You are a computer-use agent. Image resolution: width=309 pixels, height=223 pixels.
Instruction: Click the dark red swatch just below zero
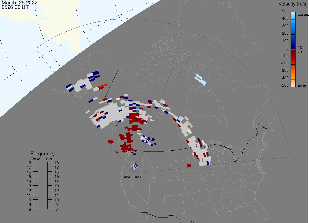[x=293, y=53]
